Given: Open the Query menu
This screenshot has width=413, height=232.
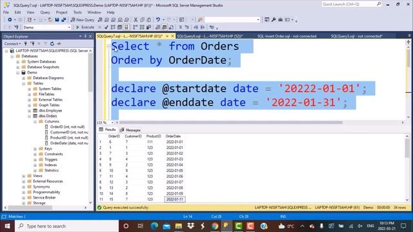Looking at the screenshot, I should tap(45, 12).
